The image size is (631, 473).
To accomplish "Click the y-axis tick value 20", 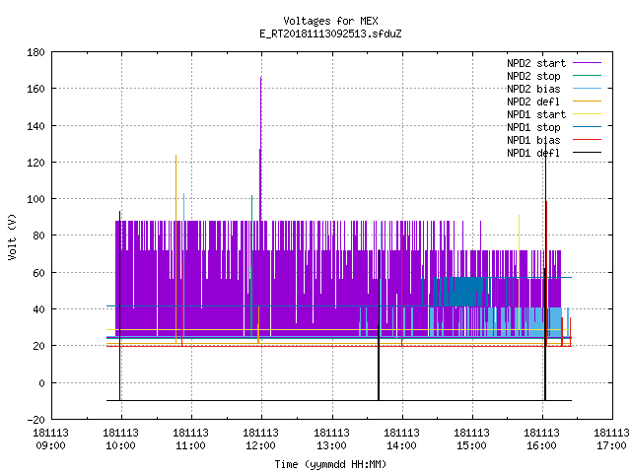I will pyautogui.click(x=38, y=346).
